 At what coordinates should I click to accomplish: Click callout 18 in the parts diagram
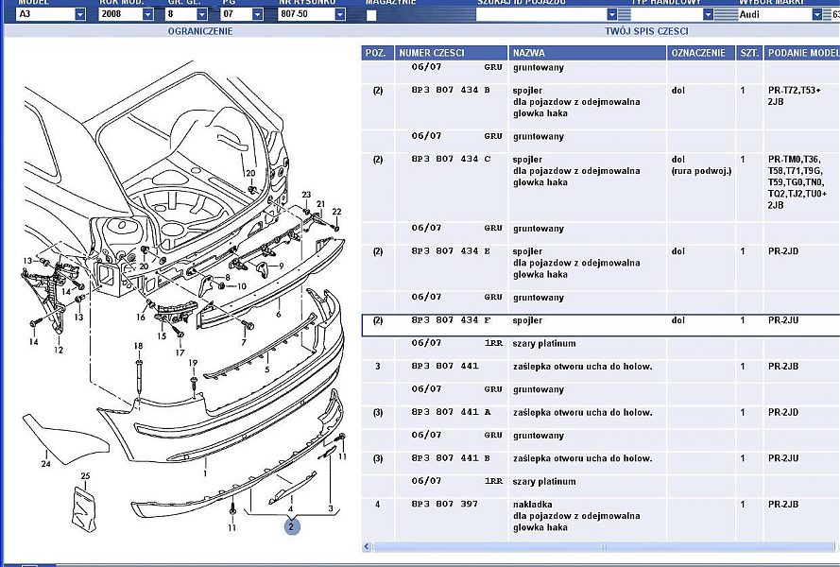(x=138, y=346)
